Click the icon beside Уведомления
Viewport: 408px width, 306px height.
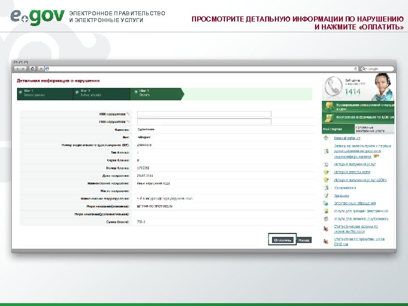tap(326, 188)
